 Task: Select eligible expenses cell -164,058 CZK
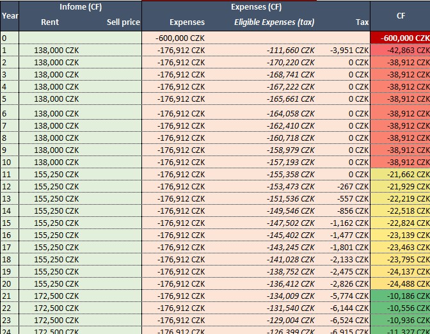coord(291,114)
